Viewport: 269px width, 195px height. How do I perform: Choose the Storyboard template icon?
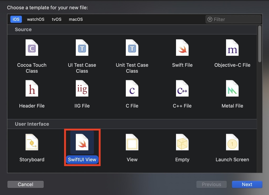click(32, 142)
